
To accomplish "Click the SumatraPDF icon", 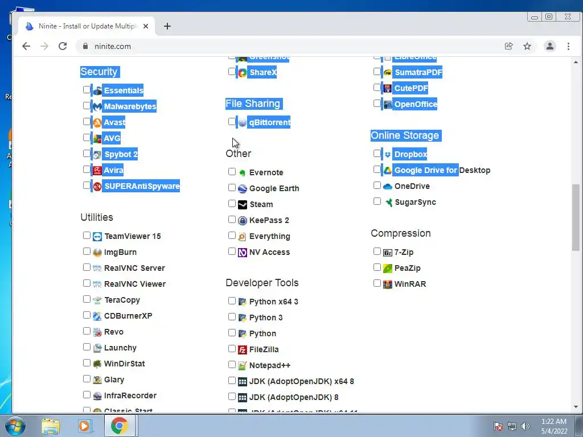I will [x=387, y=72].
